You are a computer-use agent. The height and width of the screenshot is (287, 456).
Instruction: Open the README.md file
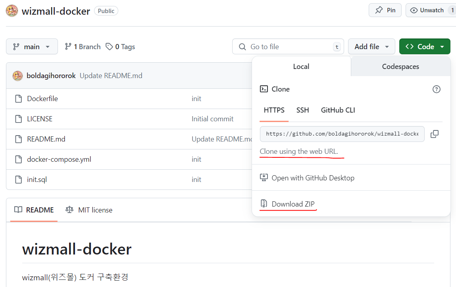pyautogui.click(x=46, y=139)
